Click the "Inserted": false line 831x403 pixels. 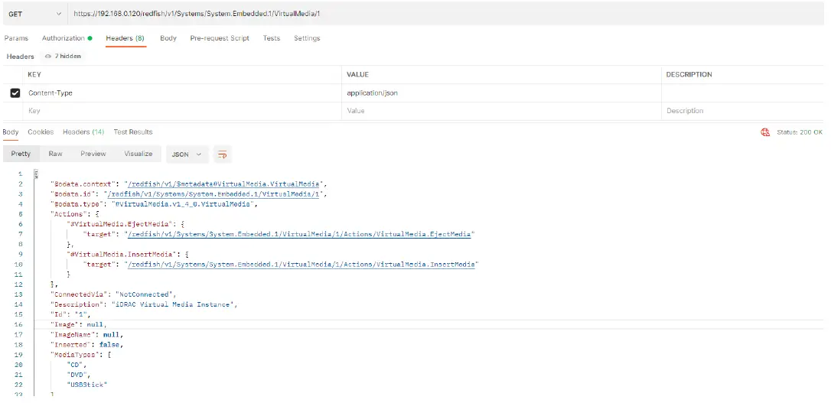86,345
